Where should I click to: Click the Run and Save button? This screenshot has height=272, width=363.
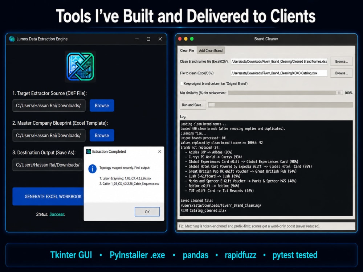click(x=193, y=105)
